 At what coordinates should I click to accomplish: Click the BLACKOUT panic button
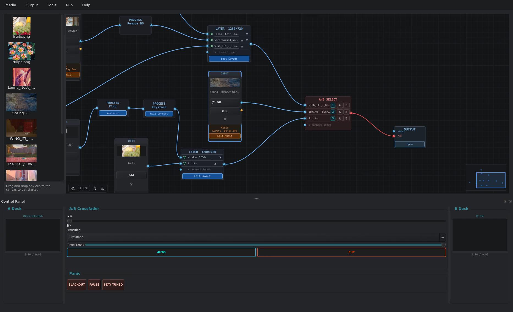tap(77, 285)
